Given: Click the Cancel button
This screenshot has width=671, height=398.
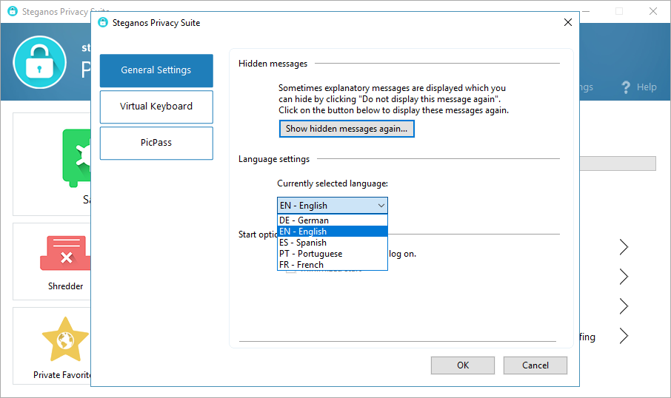Looking at the screenshot, I should (x=535, y=365).
